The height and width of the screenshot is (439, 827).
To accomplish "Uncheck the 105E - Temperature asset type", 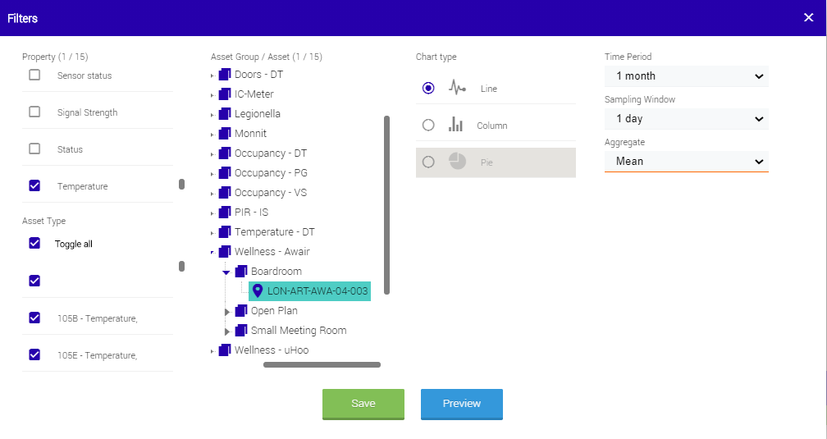I will click(x=34, y=354).
